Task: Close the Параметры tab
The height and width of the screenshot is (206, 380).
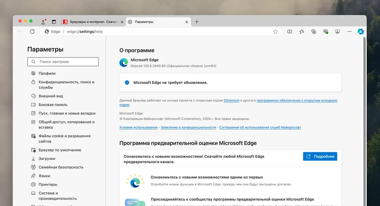Action: click(187, 22)
